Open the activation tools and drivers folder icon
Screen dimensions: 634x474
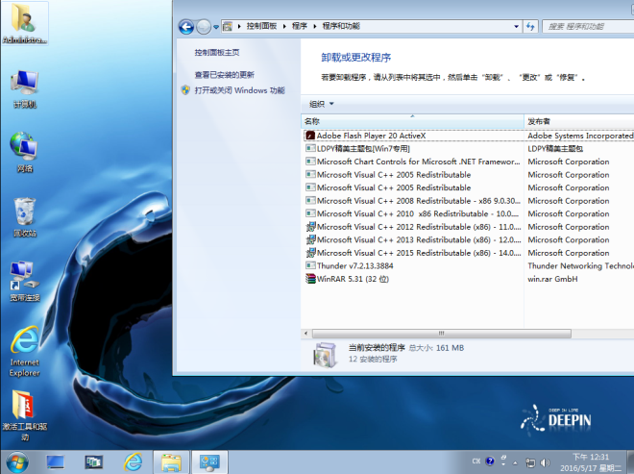24,415
